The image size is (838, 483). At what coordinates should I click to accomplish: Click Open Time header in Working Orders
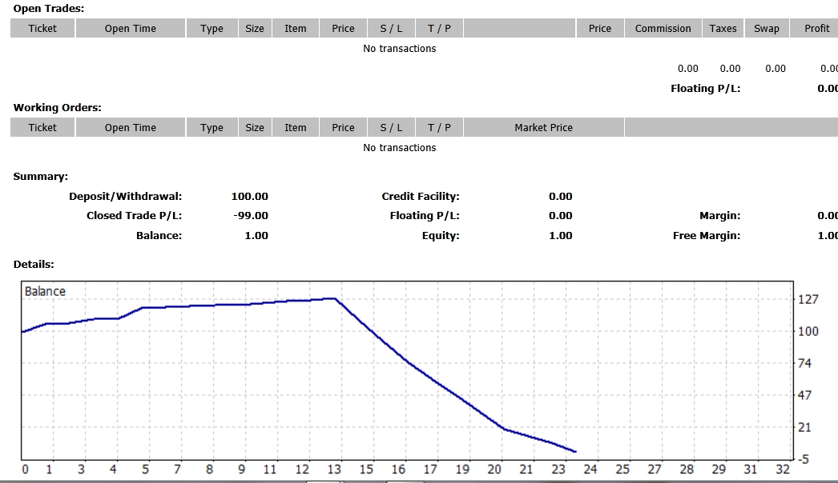[x=131, y=128]
